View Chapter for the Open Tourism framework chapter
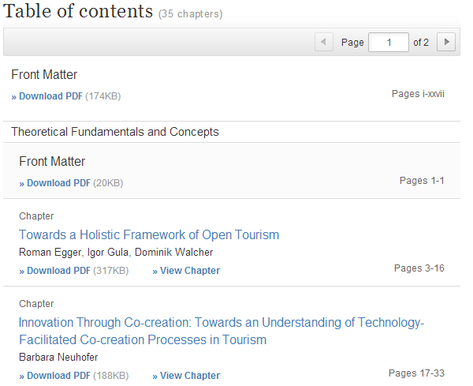 (x=186, y=271)
